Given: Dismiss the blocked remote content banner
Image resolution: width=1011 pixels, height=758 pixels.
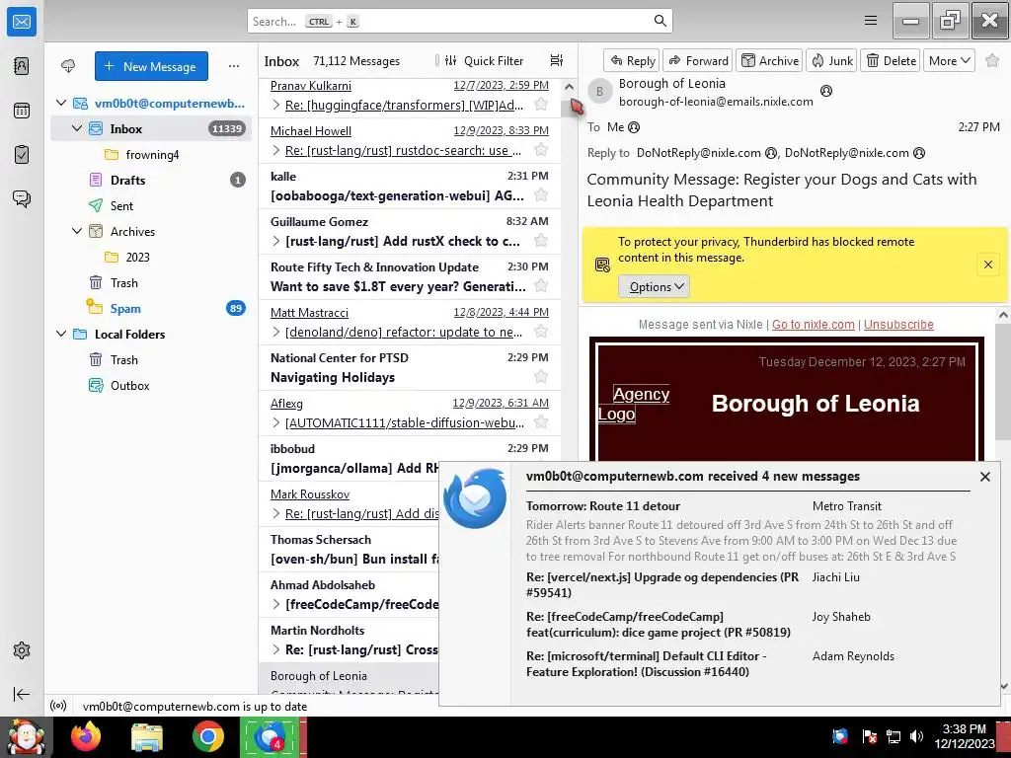Looking at the screenshot, I should (987, 265).
